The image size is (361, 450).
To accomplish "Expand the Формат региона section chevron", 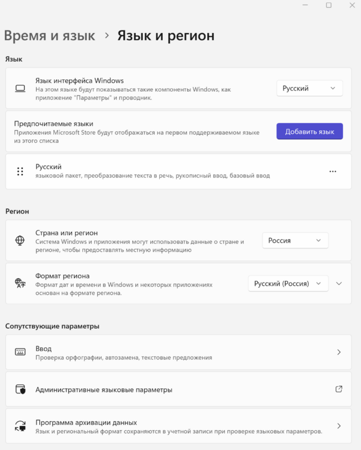I will [x=339, y=283].
